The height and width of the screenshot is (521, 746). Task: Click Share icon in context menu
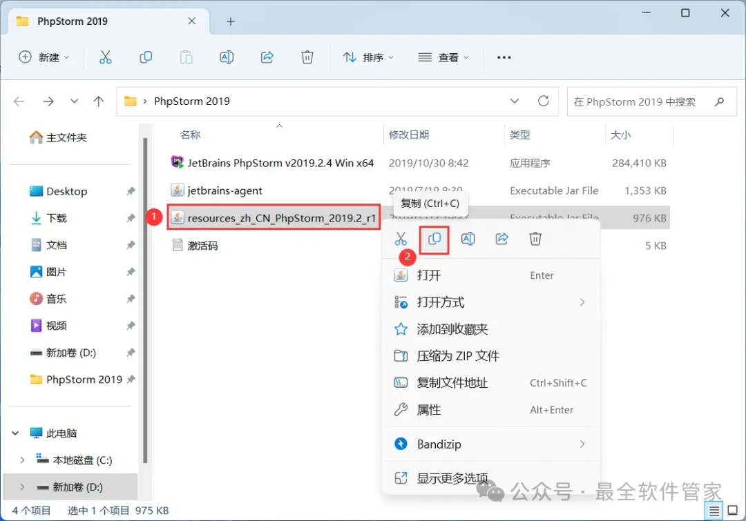coord(502,239)
